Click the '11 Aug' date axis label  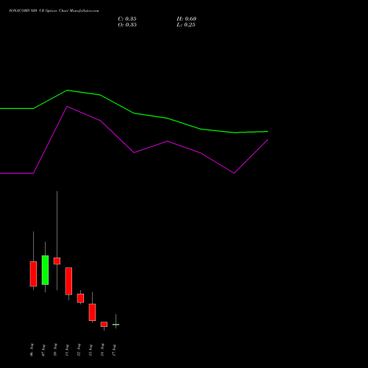coord(67,350)
